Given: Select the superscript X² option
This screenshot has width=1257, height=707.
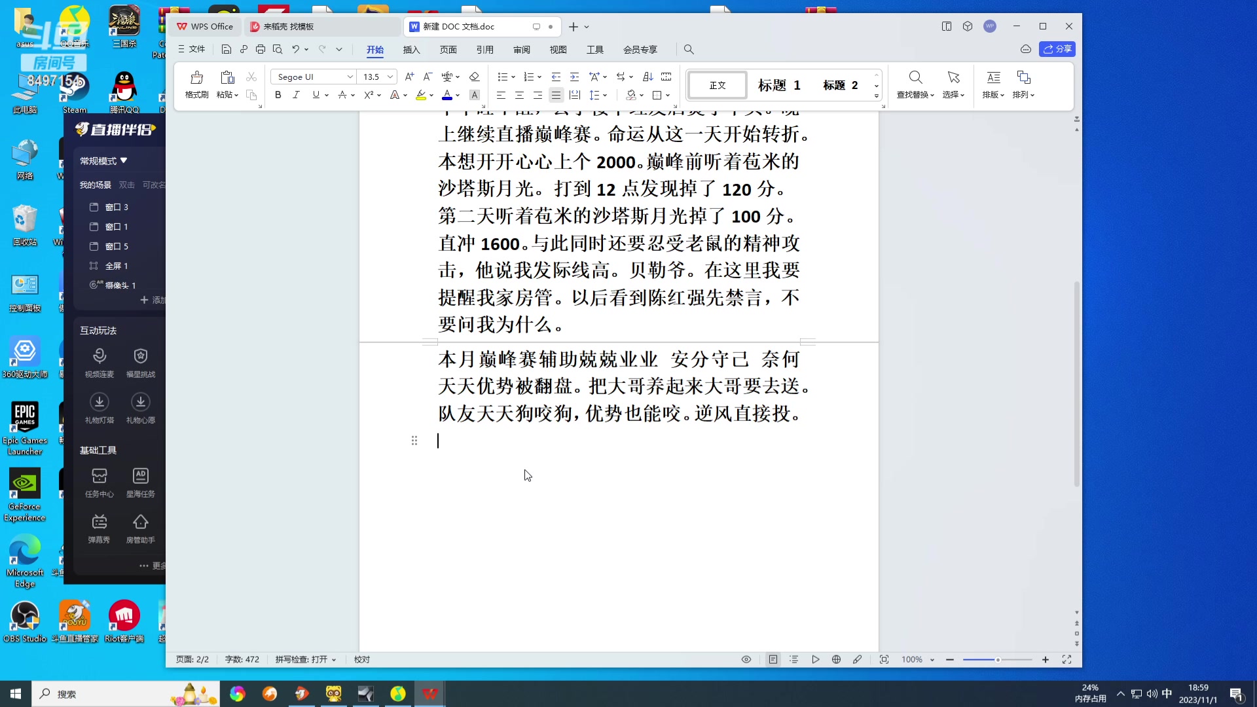Looking at the screenshot, I should [369, 95].
